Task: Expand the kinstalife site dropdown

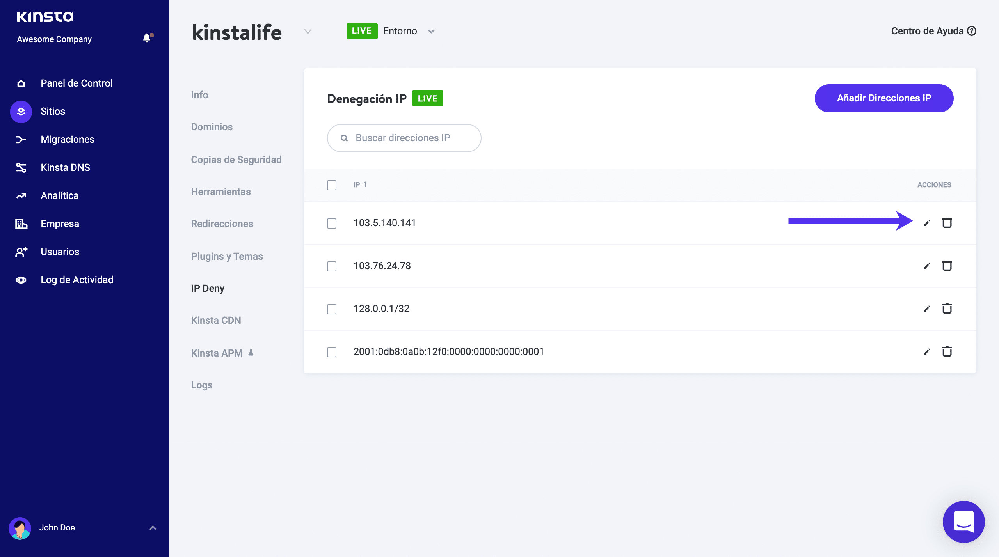Action: tap(308, 31)
